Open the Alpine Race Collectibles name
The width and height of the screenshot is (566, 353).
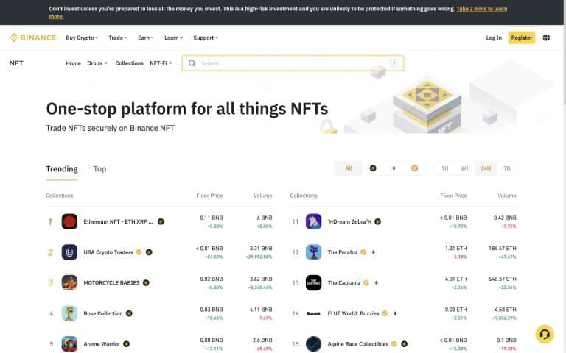coord(358,344)
